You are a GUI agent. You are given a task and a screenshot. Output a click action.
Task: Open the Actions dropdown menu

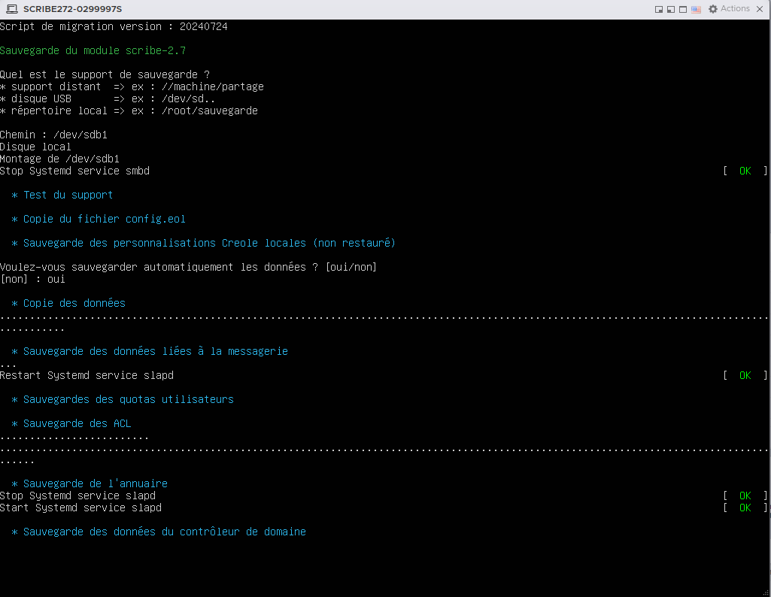click(734, 9)
